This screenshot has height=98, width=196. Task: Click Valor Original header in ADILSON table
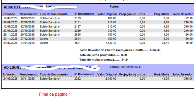(x=107, y=75)
